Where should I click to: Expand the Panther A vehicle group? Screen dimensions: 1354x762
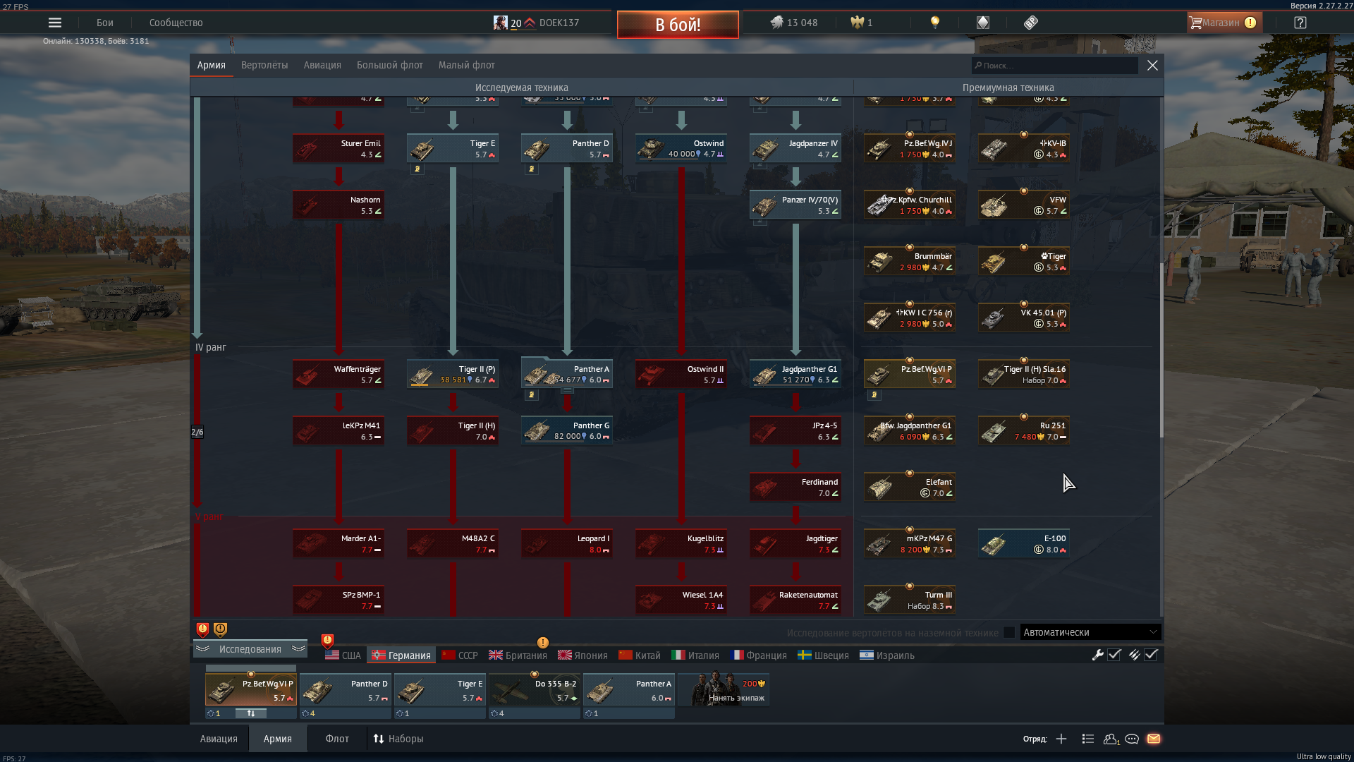[x=567, y=391]
